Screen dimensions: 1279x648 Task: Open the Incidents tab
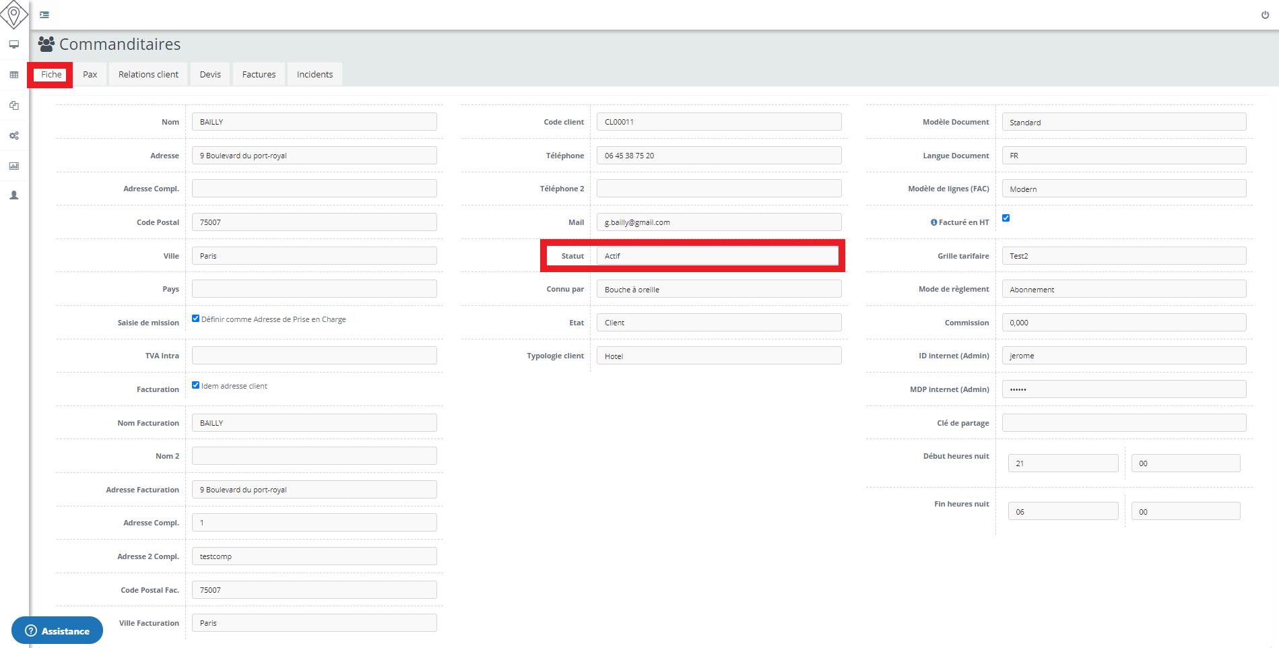tap(315, 75)
